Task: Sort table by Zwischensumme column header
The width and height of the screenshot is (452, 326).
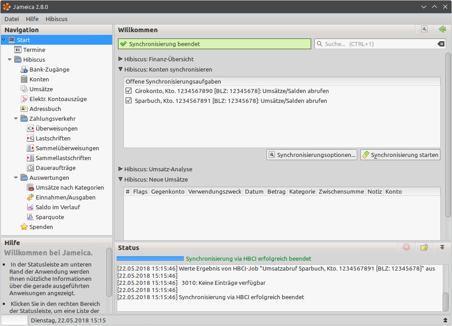Action: coord(341,191)
